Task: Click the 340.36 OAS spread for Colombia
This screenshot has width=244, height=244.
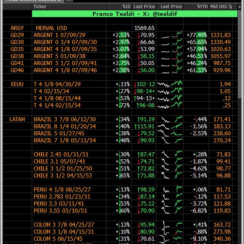Action: [222, 238]
